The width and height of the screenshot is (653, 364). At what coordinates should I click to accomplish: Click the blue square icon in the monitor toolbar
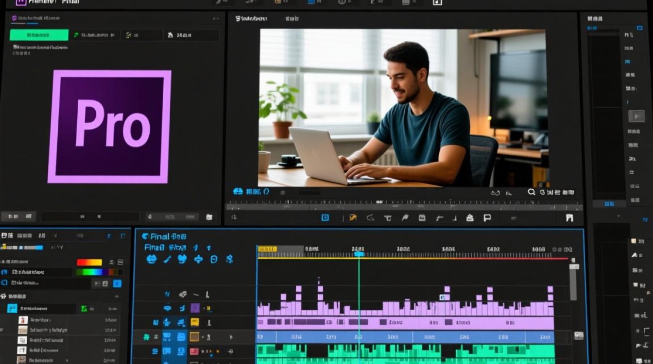(326, 218)
